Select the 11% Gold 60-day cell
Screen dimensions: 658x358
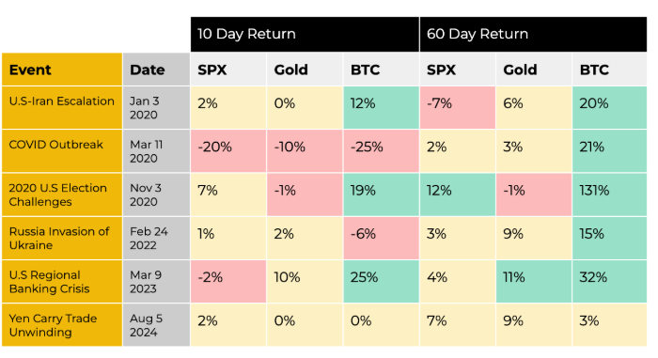click(533, 282)
